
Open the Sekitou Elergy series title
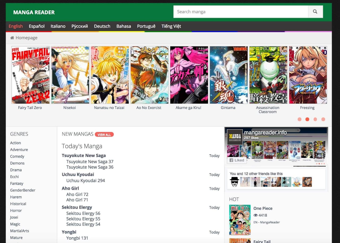tap(77, 207)
